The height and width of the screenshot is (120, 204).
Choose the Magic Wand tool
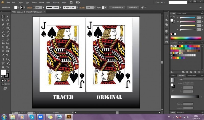click(3, 20)
